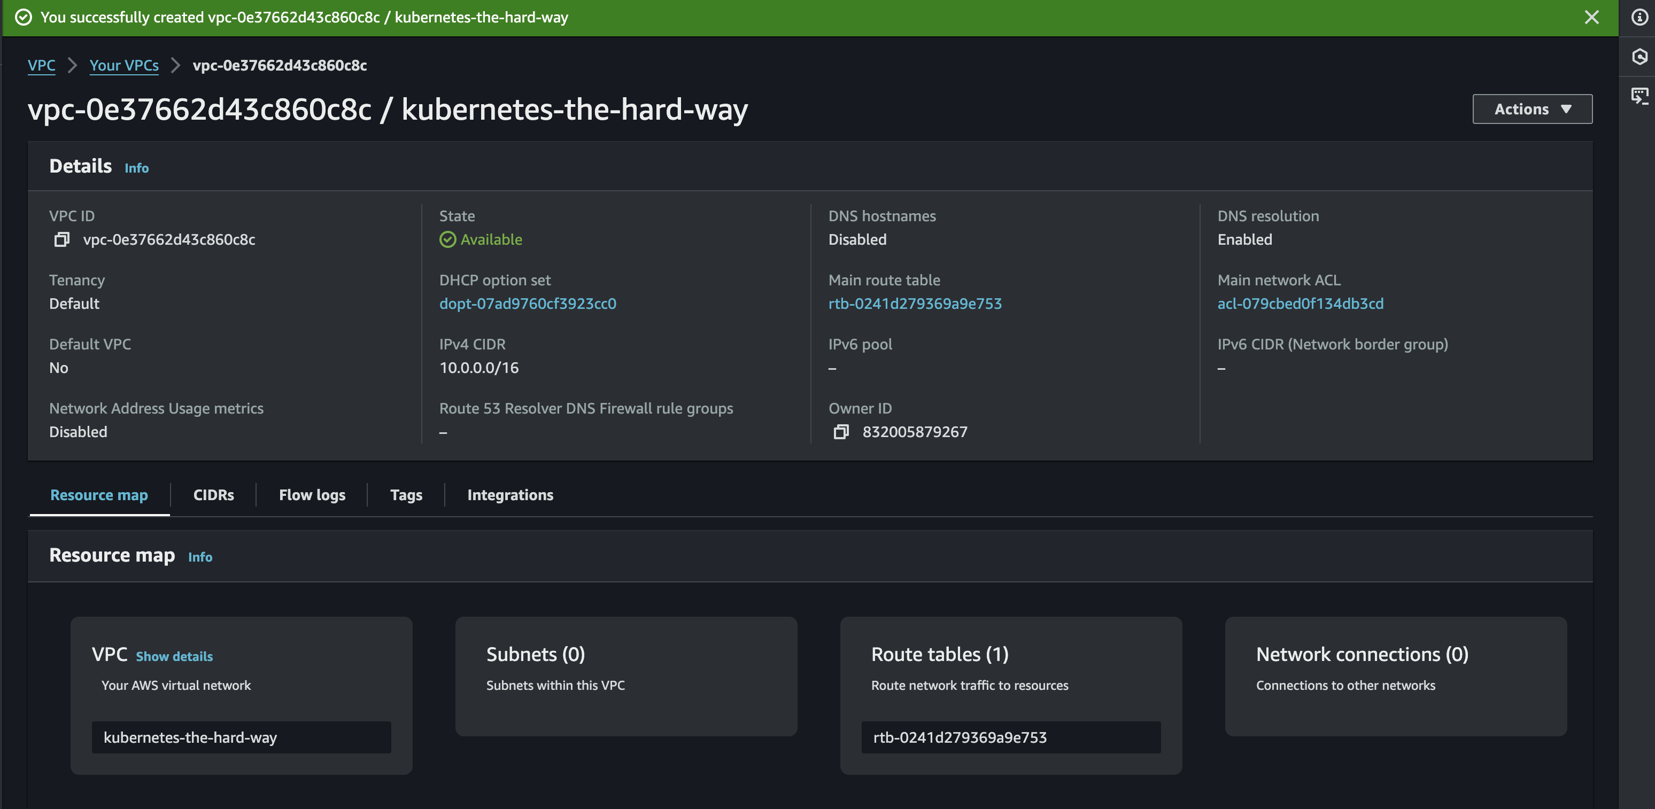Open the DHCP option set dopt-07ad9760cf3923cc0 link
Screen dimensions: 1655x809
click(528, 304)
